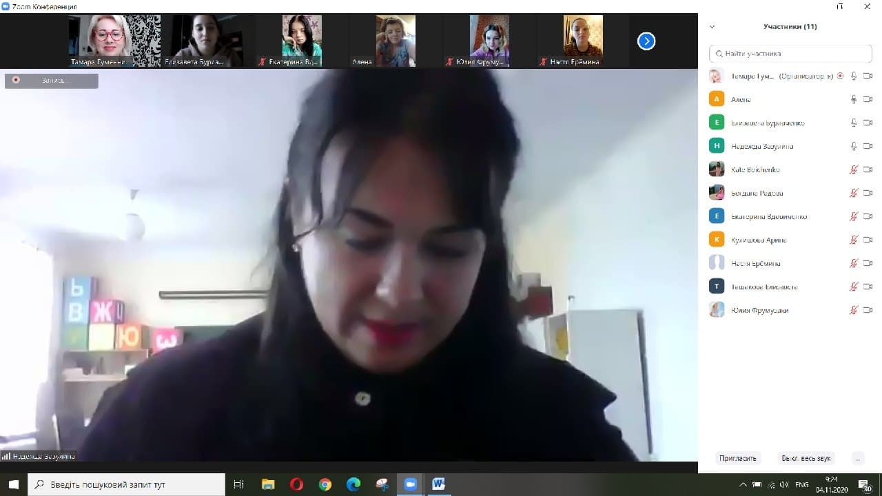Click the Участники (11) panel title
Screen dimensions: 882x496
[x=790, y=27]
